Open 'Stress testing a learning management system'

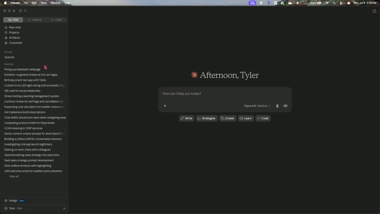(x=31, y=96)
